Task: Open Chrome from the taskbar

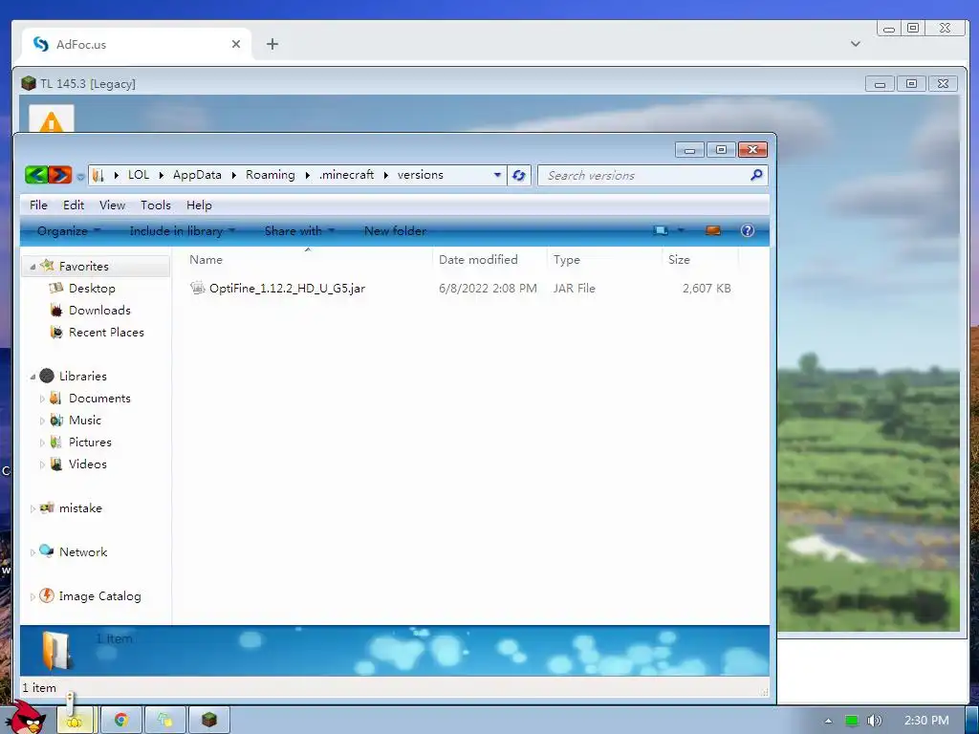Action: [x=121, y=721]
